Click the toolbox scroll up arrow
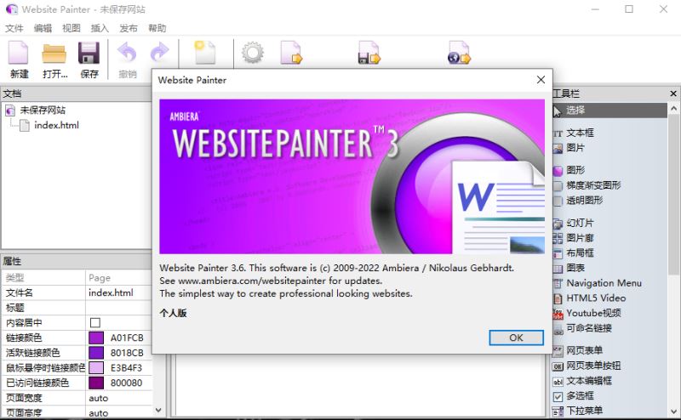 (x=673, y=108)
